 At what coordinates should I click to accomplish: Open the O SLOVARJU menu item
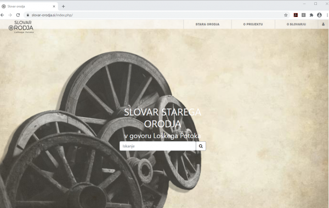[x=296, y=24]
